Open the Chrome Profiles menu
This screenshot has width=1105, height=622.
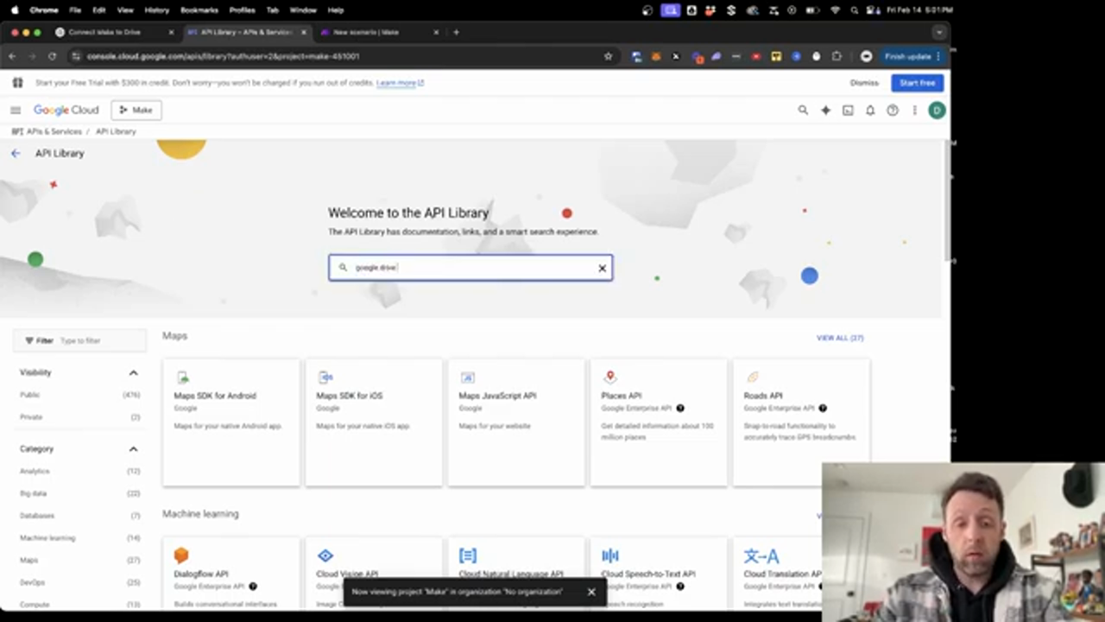tap(242, 10)
